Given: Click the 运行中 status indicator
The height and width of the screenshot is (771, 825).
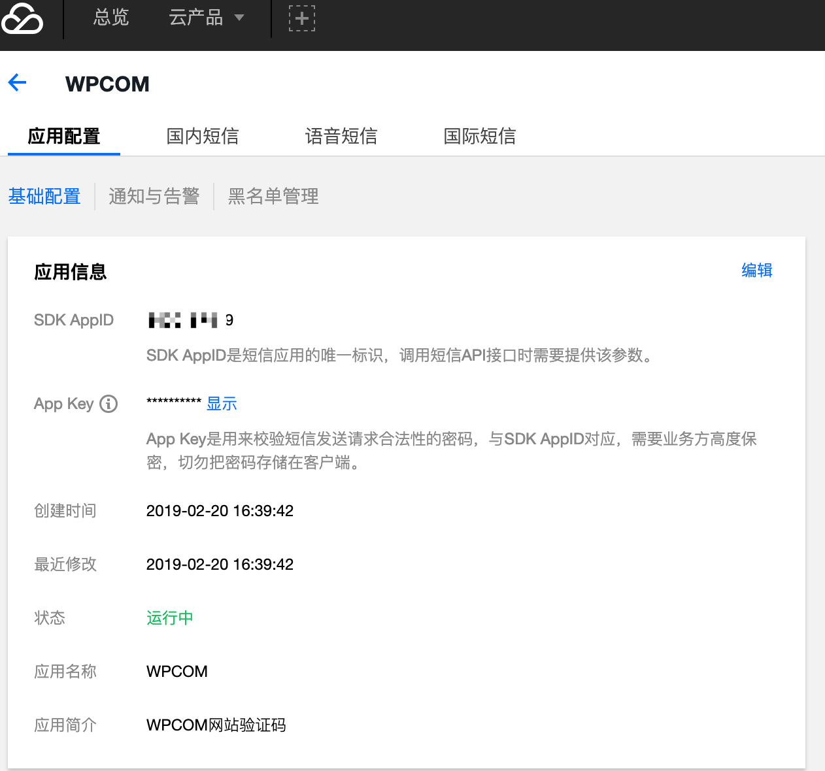Looking at the screenshot, I should [x=169, y=617].
